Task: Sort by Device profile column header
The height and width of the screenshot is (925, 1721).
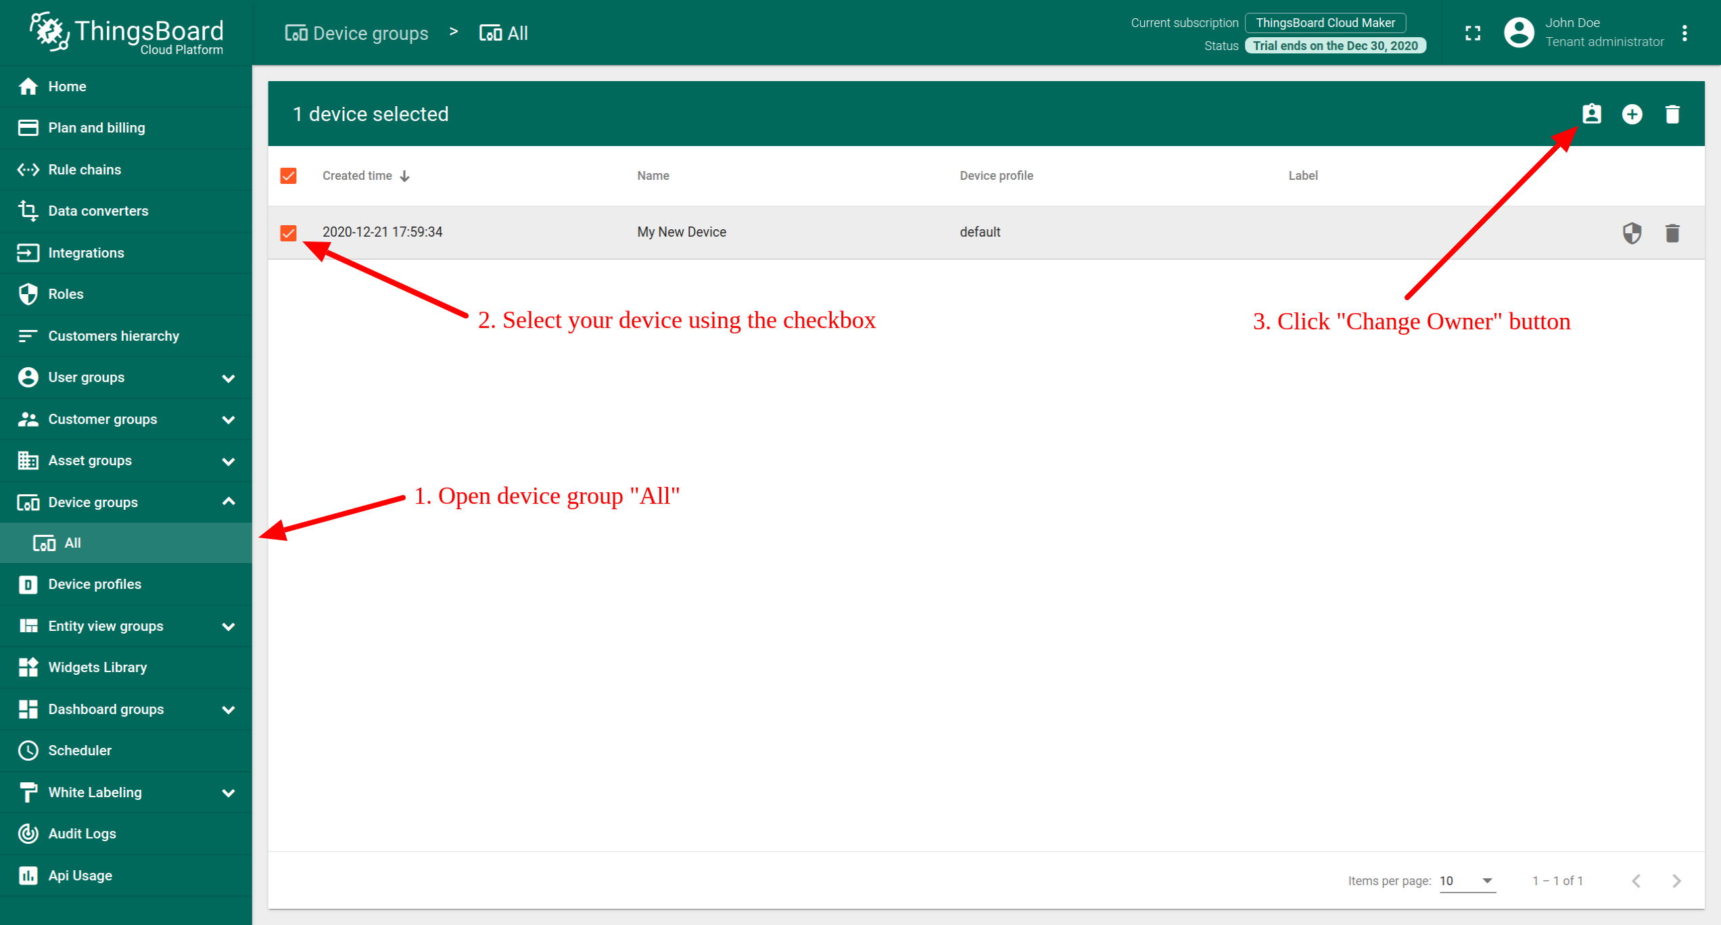Action: (997, 176)
